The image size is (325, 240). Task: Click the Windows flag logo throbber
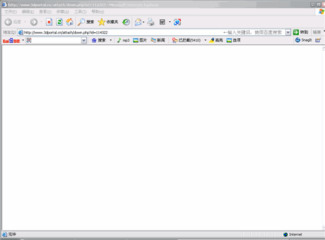pos(321,12)
